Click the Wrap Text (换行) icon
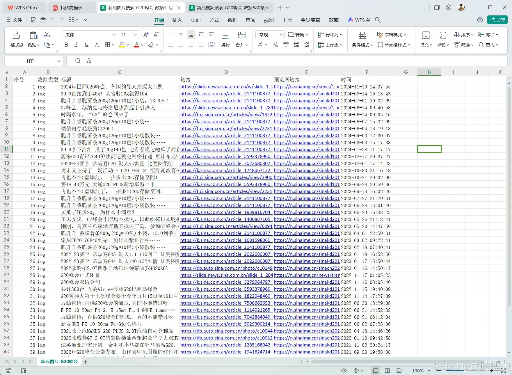The width and height of the screenshot is (512, 375). (225, 35)
